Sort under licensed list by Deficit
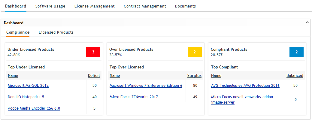312x121 pixels. click(94, 76)
